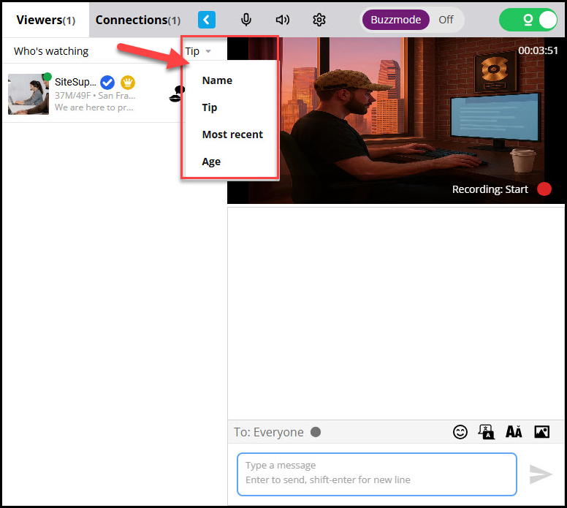Sort viewers by Most recent
567x508 pixels.
pos(232,134)
